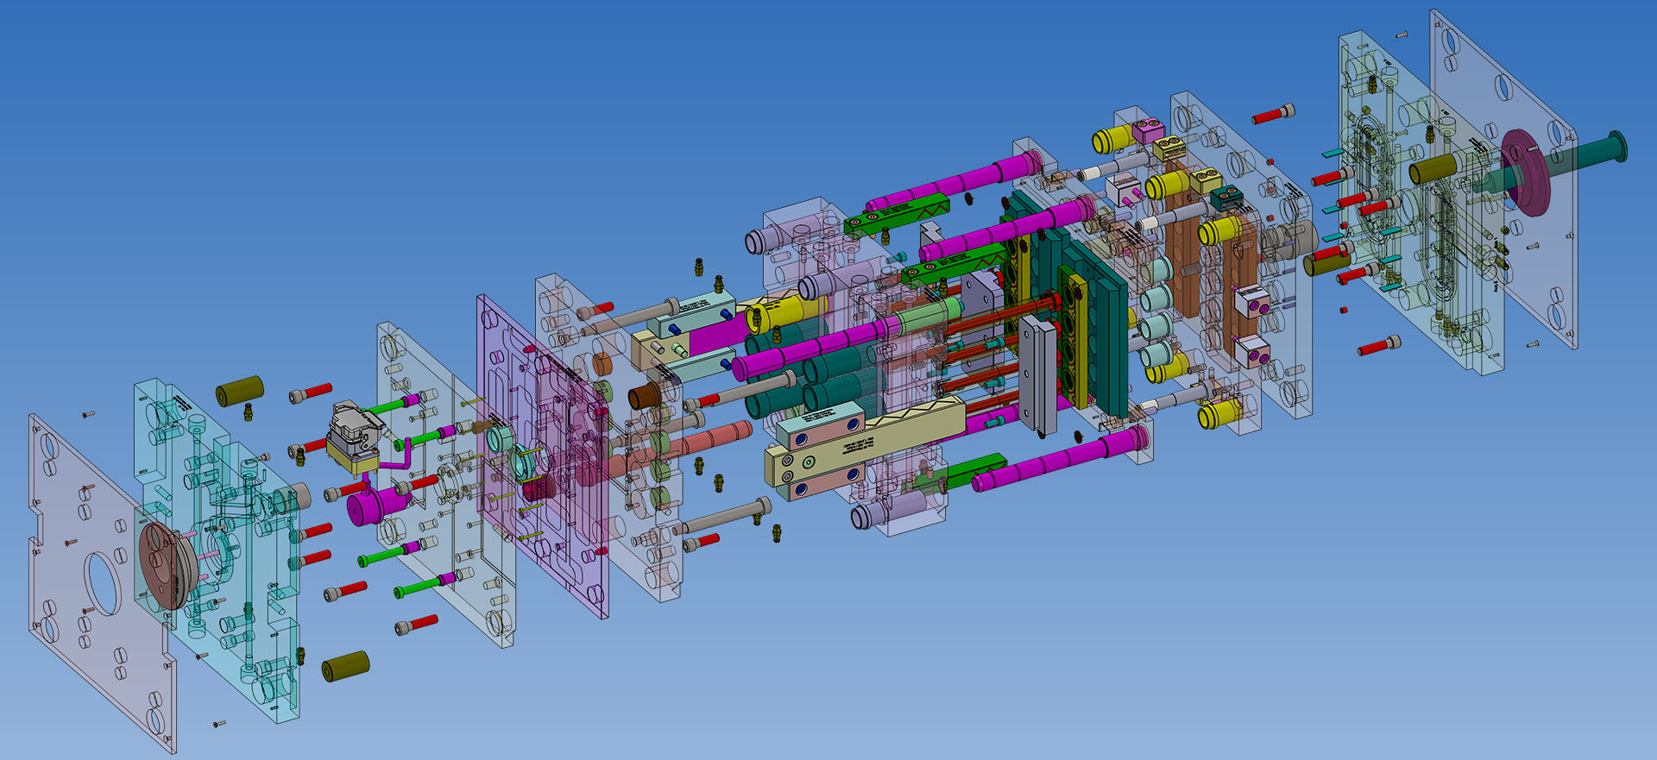The height and width of the screenshot is (760, 1657).
Task: Pick the red screw at top right
Action: [x=1274, y=114]
